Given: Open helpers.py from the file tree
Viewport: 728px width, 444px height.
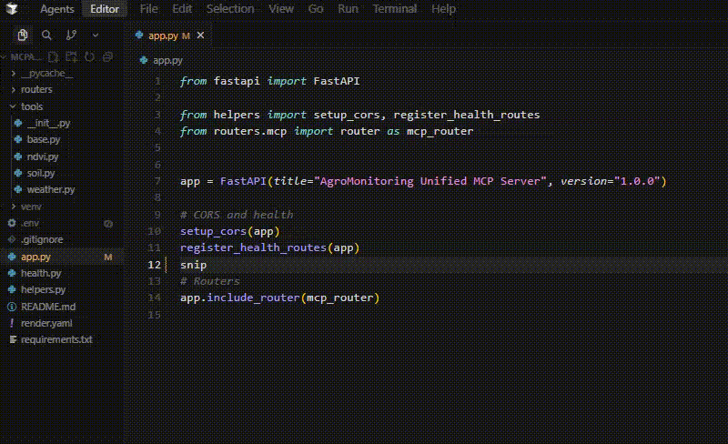Looking at the screenshot, I should (43, 289).
